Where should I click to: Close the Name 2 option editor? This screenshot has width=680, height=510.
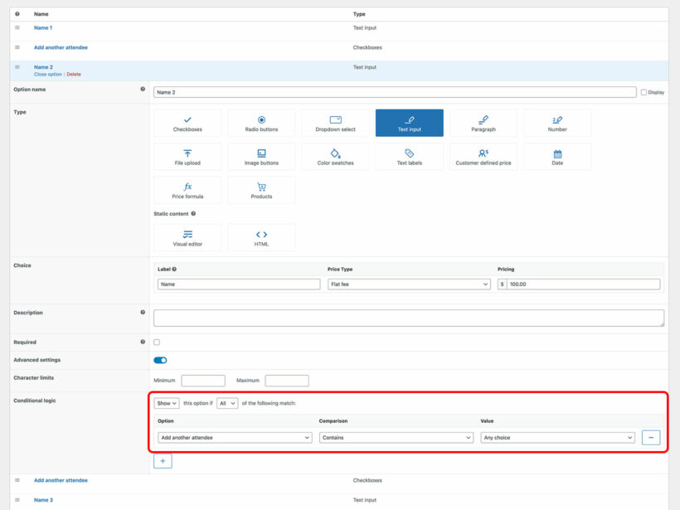click(50, 74)
